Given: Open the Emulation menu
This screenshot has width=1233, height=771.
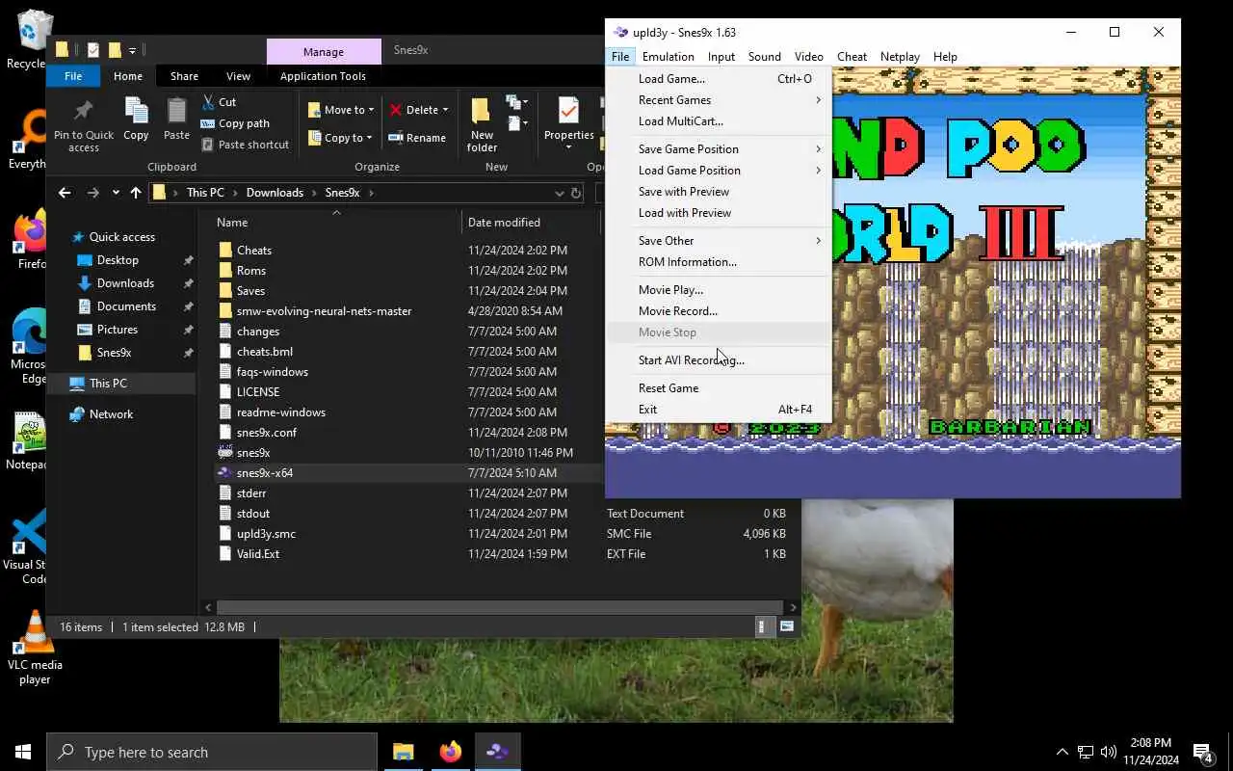Looking at the screenshot, I should click(x=668, y=57).
